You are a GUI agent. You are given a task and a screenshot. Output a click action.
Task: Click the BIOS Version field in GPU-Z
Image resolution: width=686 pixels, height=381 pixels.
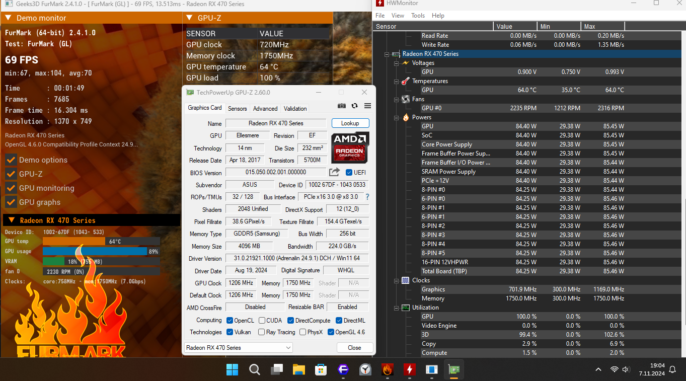coord(276,173)
